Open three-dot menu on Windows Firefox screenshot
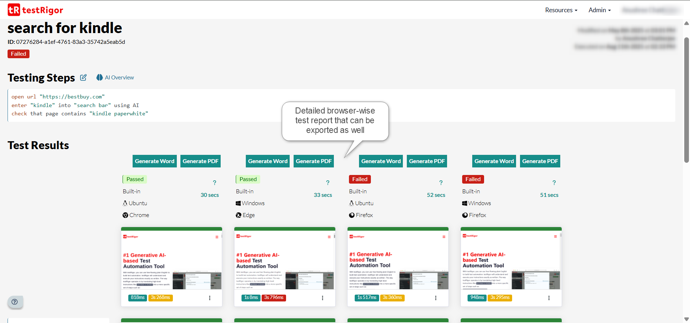Viewport: 690px width, 323px height. point(549,298)
